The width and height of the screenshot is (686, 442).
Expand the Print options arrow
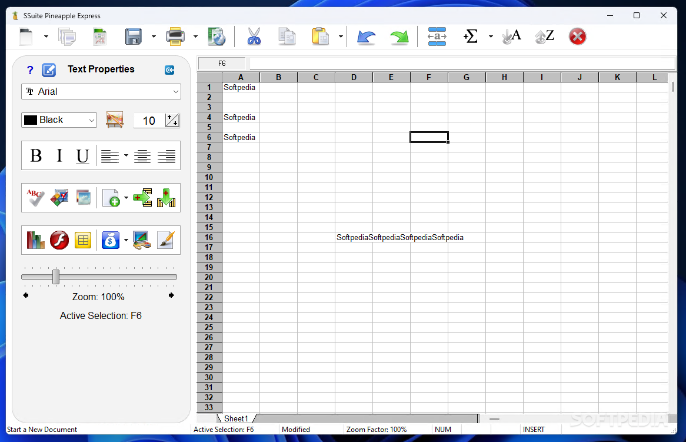(195, 36)
